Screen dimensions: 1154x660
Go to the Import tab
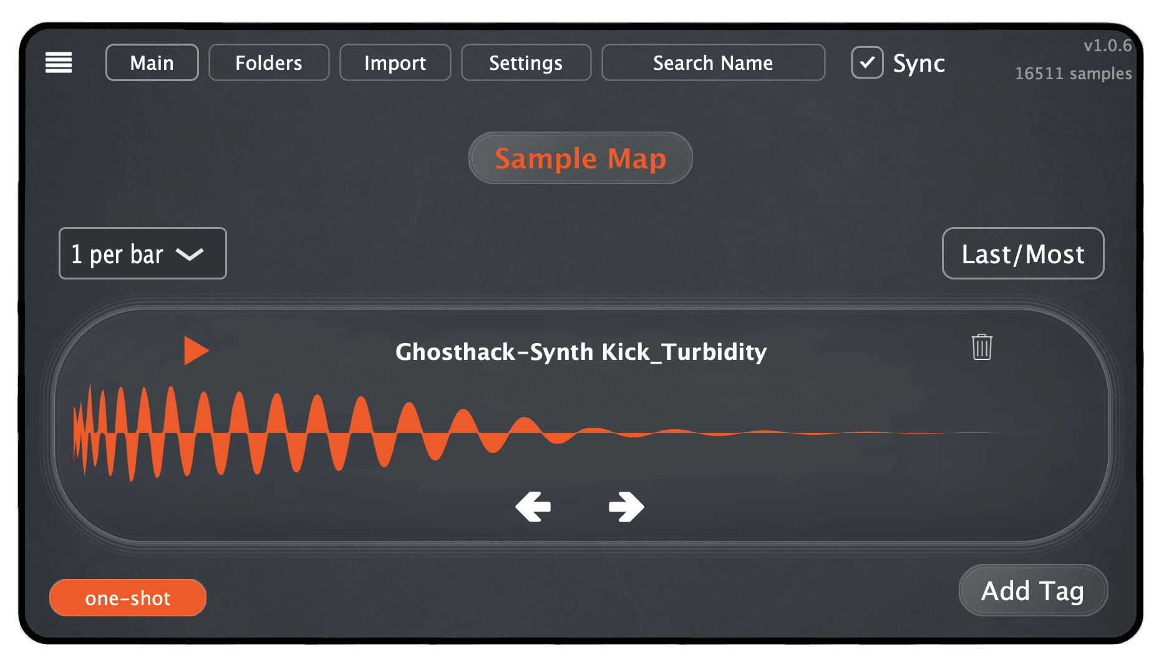click(395, 62)
